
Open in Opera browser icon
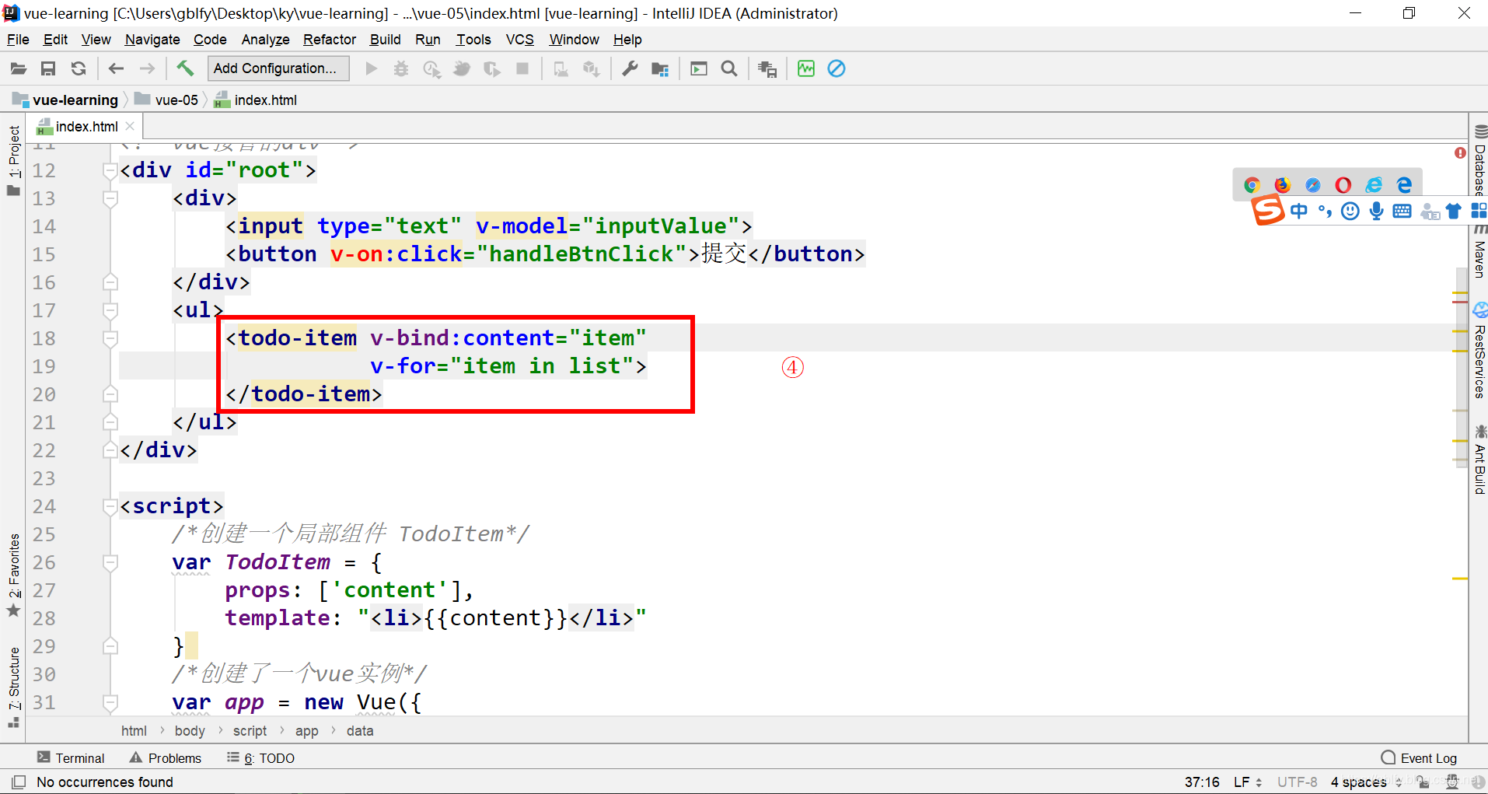[1343, 184]
